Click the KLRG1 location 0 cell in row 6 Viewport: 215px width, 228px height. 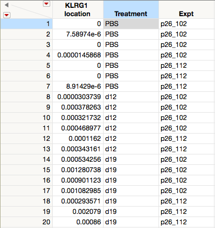click(x=78, y=76)
